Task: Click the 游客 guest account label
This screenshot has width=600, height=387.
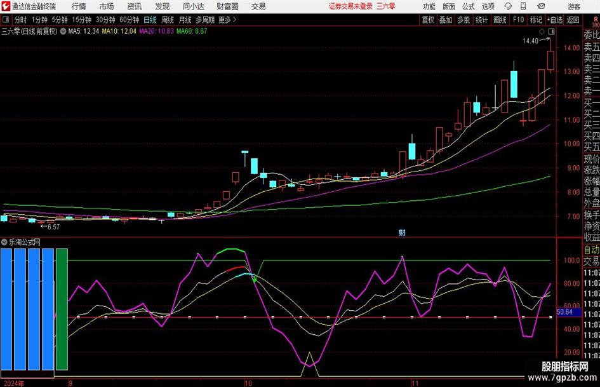Action: (x=574, y=6)
